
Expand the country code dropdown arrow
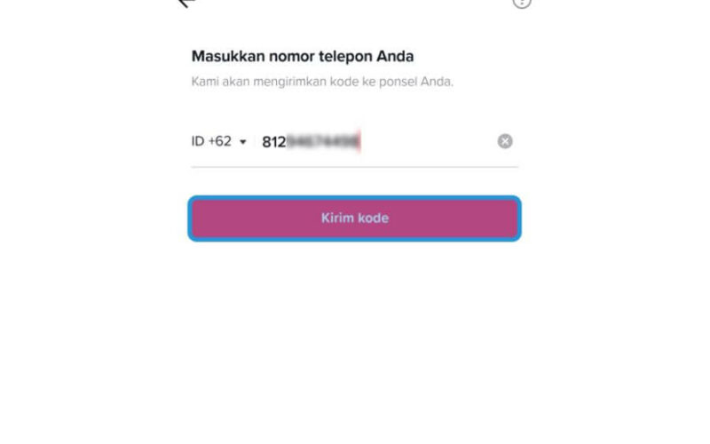click(242, 142)
